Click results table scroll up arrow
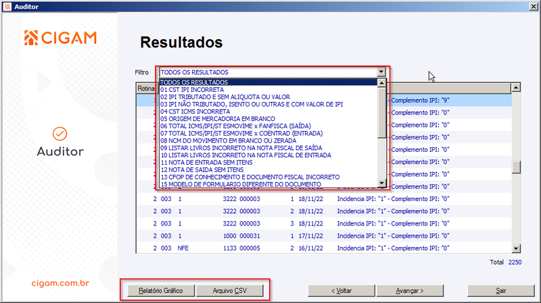 (x=516, y=88)
